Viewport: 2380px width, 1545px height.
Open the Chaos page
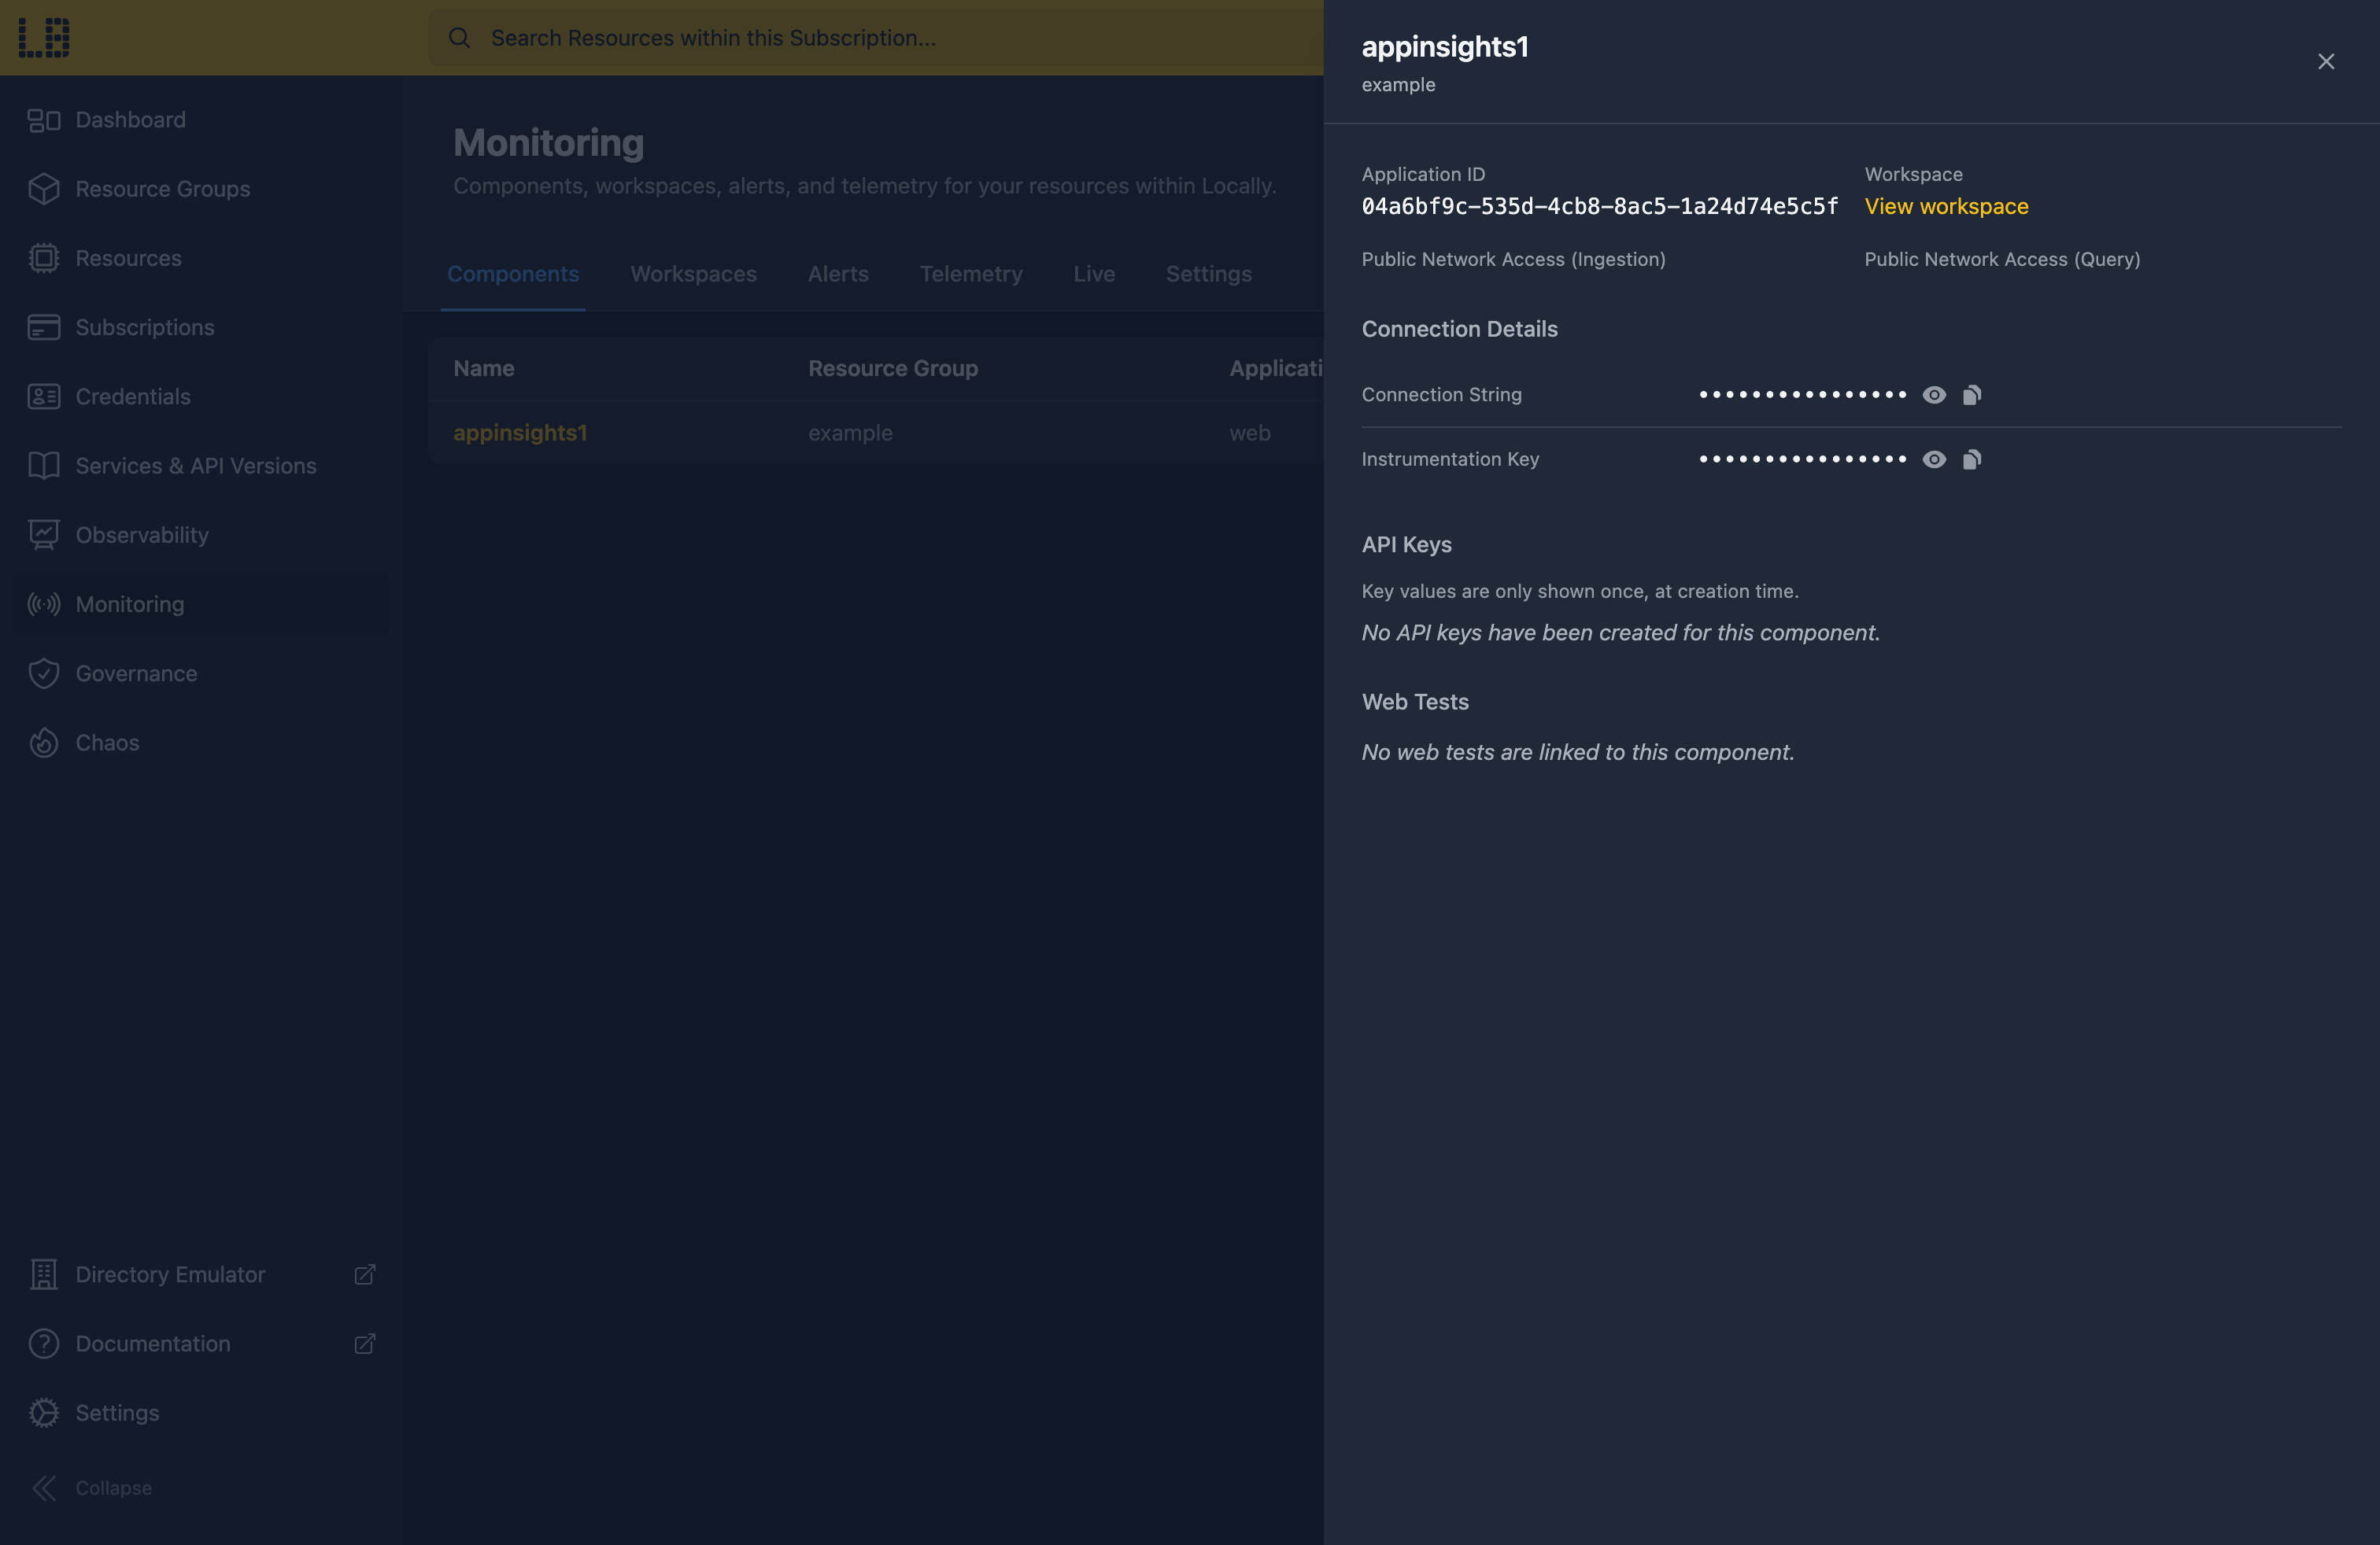pyautogui.click(x=201, y=743)
